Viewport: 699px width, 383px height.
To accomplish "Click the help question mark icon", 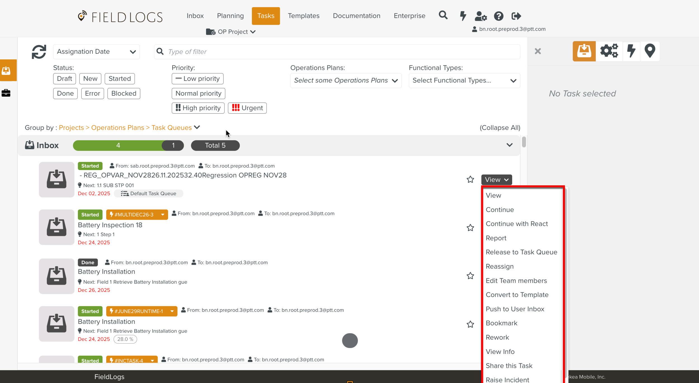I will tap(499, 16).
